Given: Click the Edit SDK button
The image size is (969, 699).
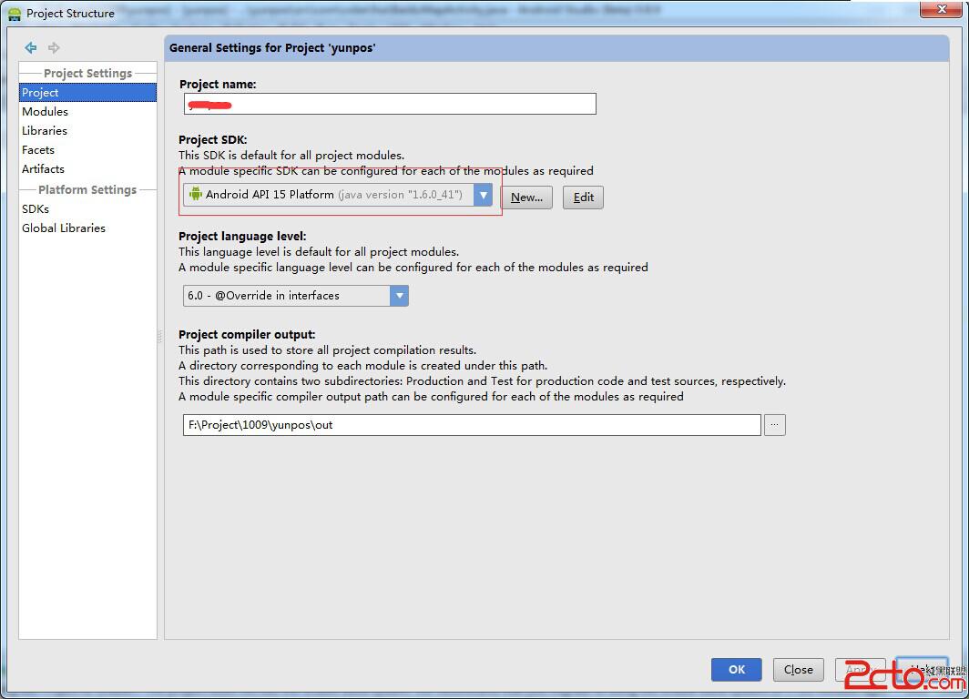Looking at the screenshot, I should click(583, 198).
